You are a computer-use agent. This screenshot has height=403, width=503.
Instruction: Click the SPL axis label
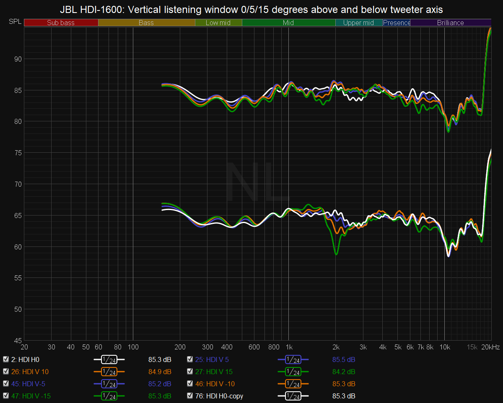tap(15, 22)
